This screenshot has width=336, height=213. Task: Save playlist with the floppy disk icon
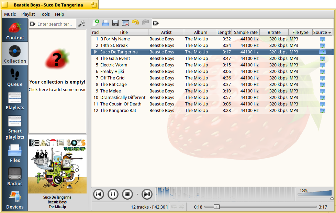click(x=115, y=23)
